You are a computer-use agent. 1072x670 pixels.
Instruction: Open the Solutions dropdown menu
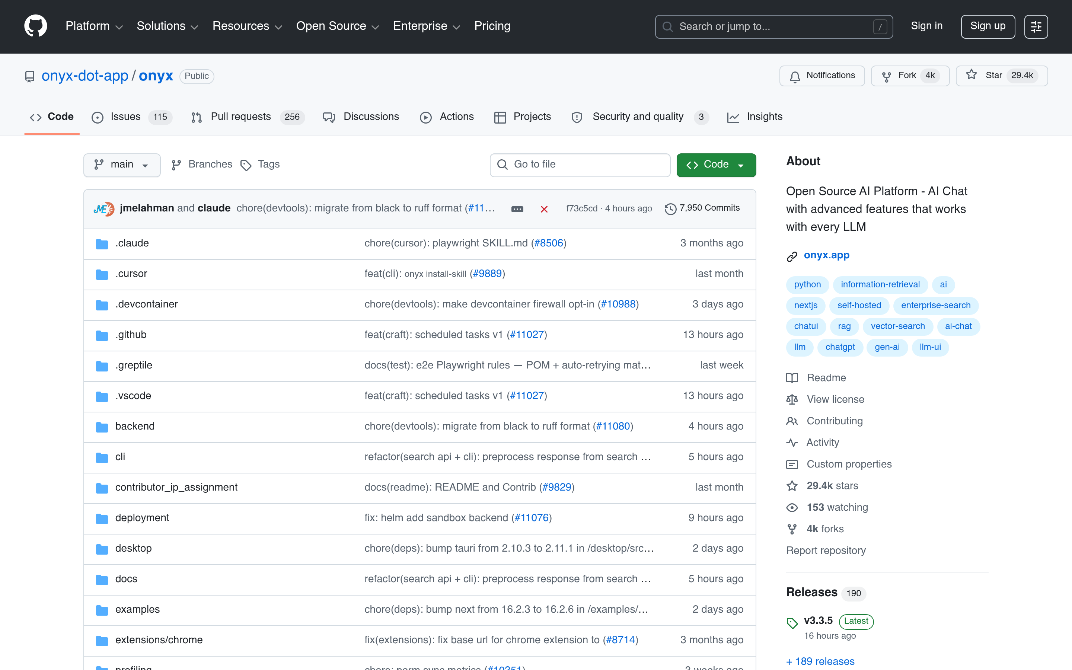click(167, 26)
